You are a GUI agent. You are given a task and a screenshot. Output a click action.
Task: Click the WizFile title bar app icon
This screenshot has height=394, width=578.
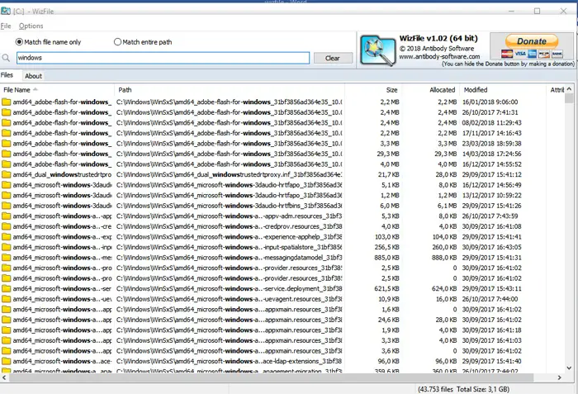[6, 11]
